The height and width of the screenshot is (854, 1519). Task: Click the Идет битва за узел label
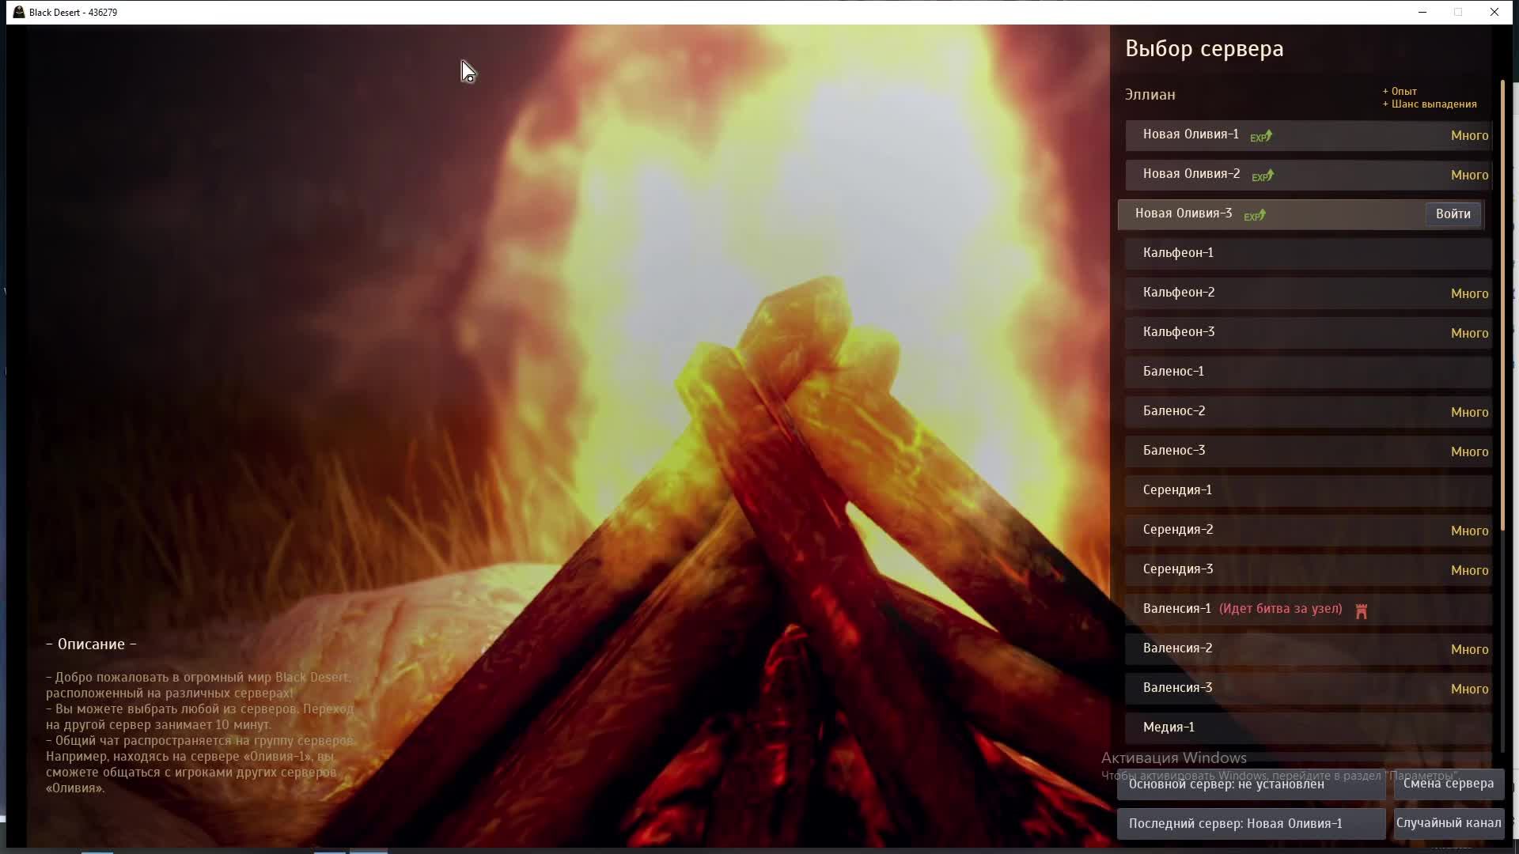(1280, 609)
